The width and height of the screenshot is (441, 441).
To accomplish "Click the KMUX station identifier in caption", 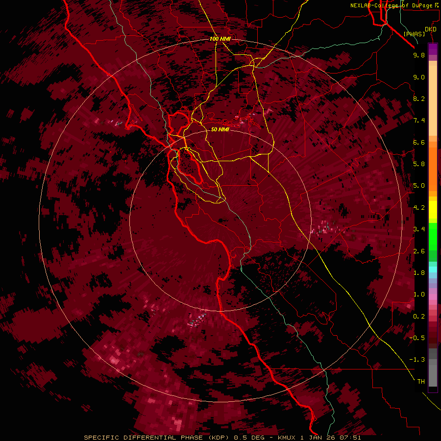I will pyautogui.click(x=287, y=438).
